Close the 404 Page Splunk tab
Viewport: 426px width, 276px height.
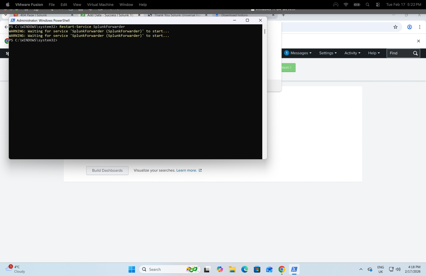pos(72,15)
